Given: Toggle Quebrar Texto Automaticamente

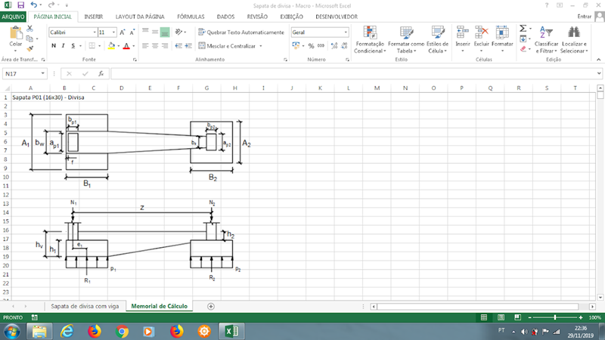Looking at the screenshot, I should (240, 32).
